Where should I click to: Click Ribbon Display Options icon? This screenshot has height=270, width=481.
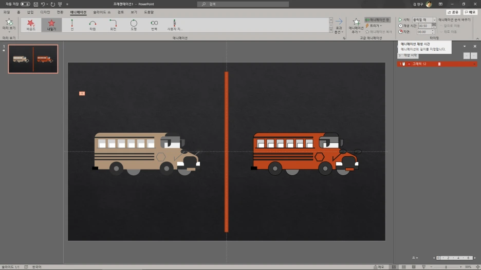coord(440,4)
